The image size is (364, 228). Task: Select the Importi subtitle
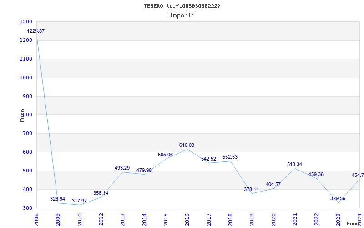[x=182, y=16]
